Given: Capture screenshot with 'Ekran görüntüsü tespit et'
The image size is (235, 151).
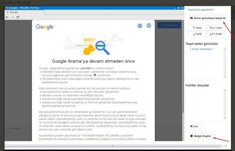Looking at the screenshot, I should pyautogui.click(x=208, y=18).
